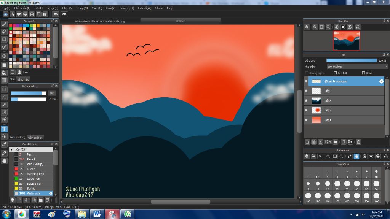
Task: Select the G Pen brush
Action: [34, 169]
